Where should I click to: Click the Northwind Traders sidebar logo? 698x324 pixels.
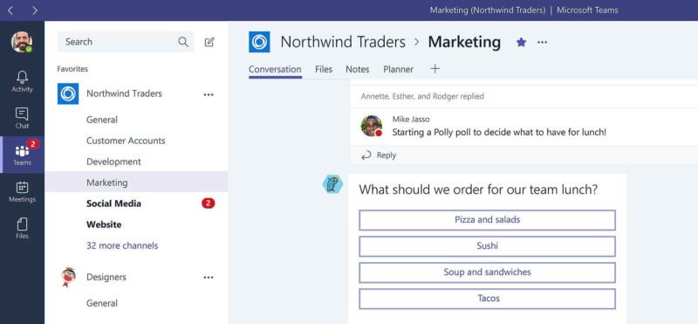[68, 93]
